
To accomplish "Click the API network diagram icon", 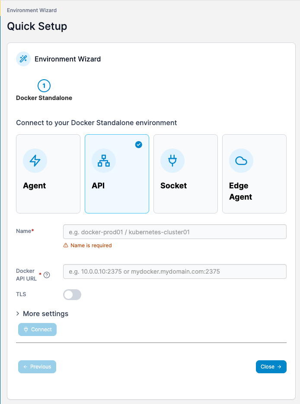I will click(x=104, y=161).
